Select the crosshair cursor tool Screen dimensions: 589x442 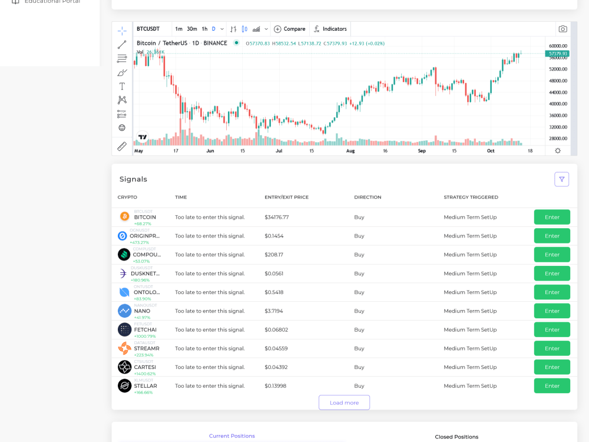point(122,31)
